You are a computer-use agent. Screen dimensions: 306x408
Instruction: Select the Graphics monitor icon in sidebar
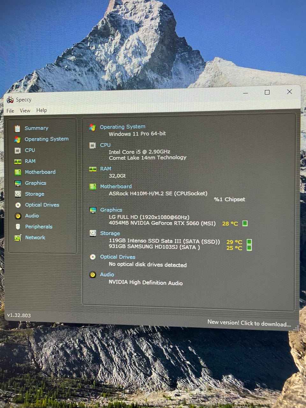click(x=18, y=183)
